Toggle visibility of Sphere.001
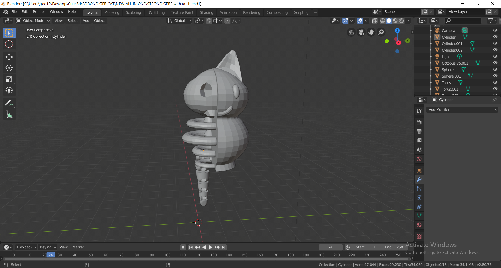Image resolution: width=501 pixels, height=268 pixels. pyautogui.click(x=495, y=76)
